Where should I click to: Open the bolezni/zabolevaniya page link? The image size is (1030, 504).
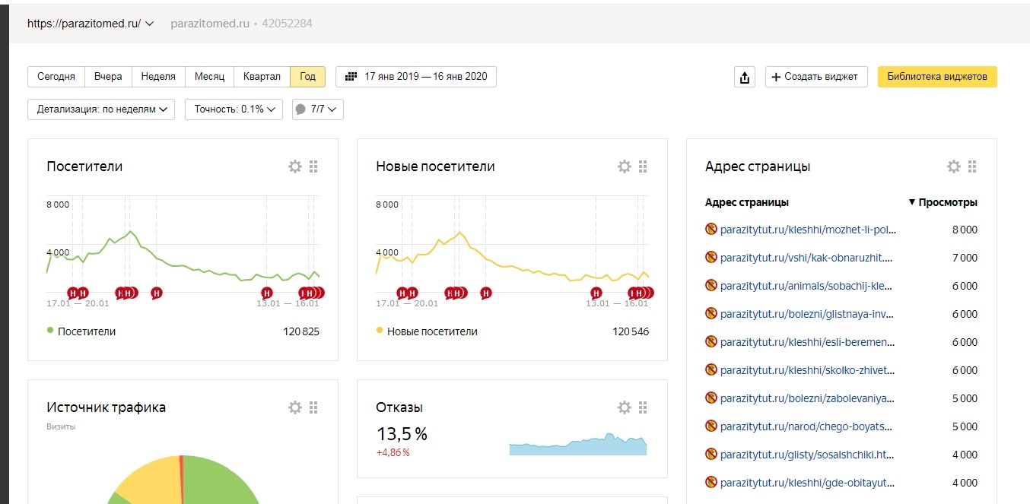point(807,398)
